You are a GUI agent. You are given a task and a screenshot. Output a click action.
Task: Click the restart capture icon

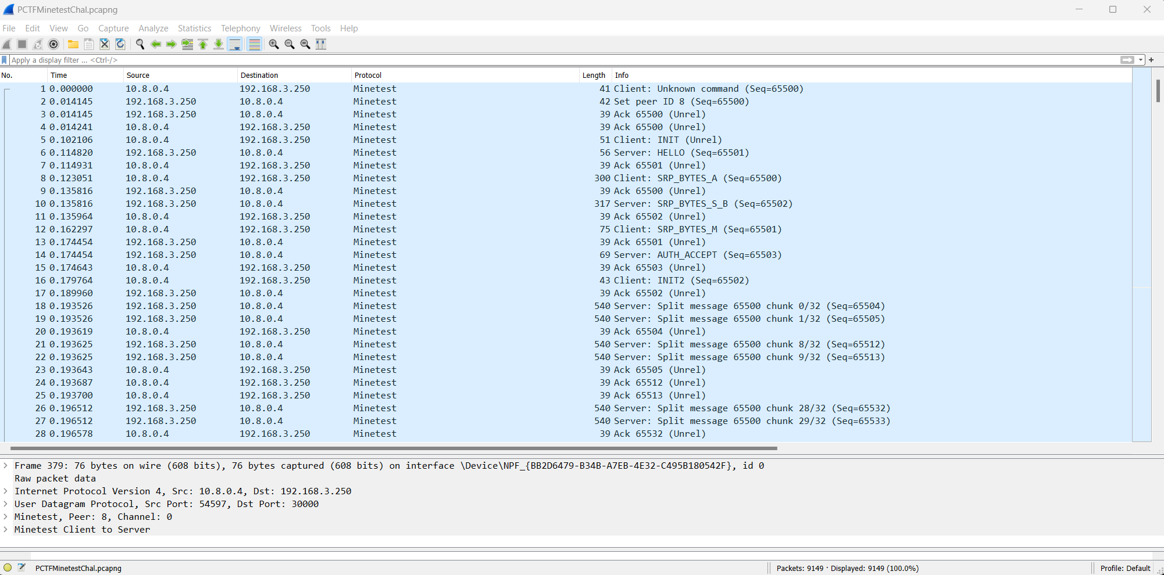38,44
